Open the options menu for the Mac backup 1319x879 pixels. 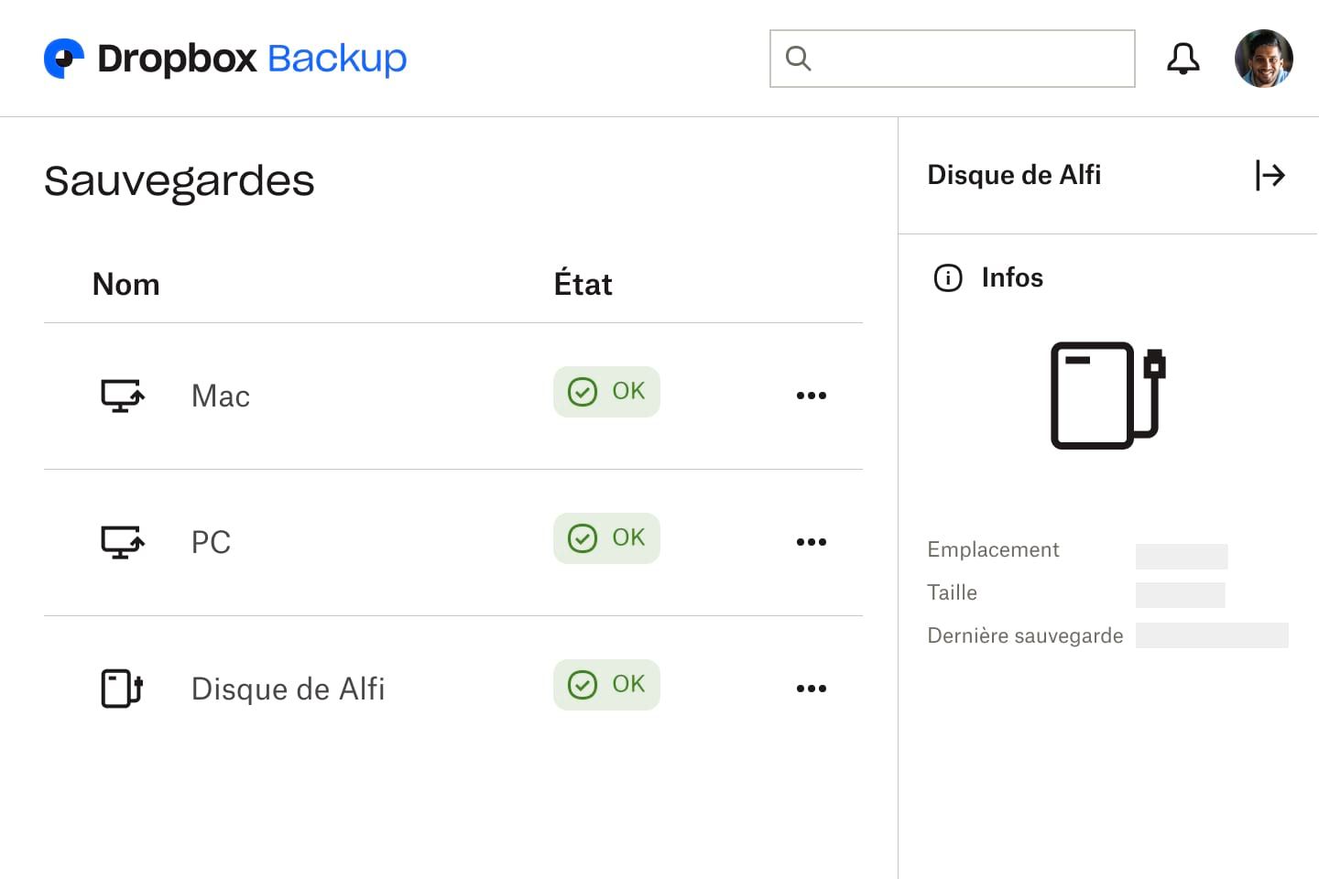pos(812,396)
